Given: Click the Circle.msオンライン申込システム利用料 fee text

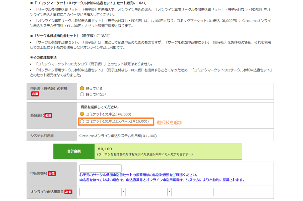Looking at the screenshot, I should pyautogui.click(x=118, y=136).
